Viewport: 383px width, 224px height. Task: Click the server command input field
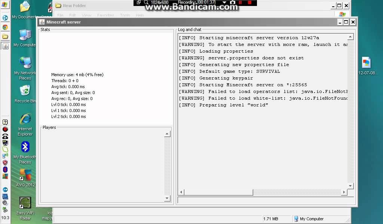(x=266, y=200)
